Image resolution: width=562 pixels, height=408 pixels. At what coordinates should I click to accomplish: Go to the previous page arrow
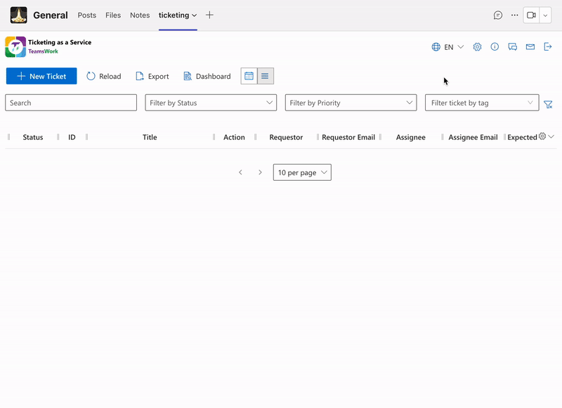pos(240,172)
